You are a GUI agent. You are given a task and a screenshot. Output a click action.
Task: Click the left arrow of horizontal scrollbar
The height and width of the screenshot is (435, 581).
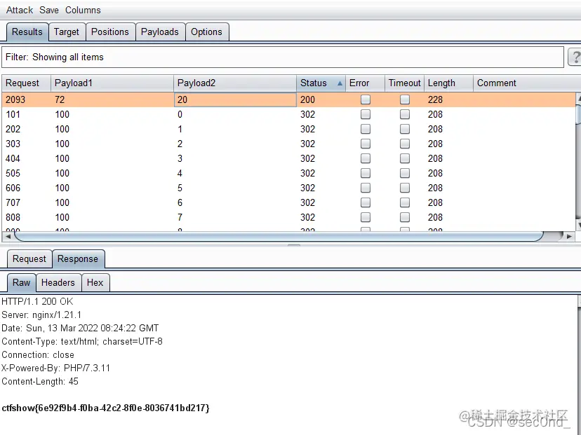pos(8,236)
